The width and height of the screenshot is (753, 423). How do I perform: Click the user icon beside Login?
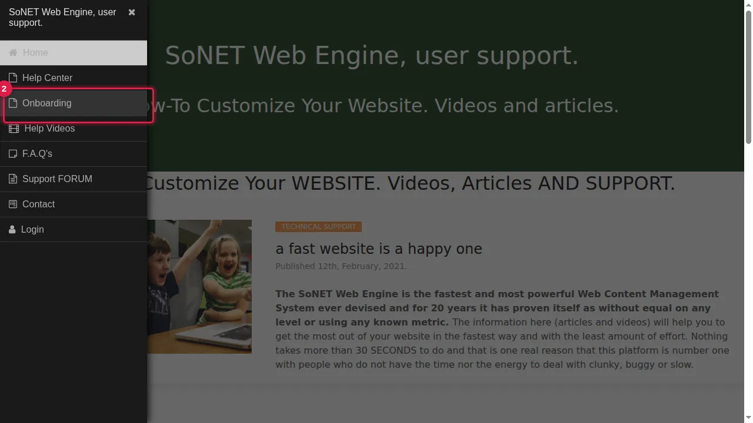click(x=12, y=229)
